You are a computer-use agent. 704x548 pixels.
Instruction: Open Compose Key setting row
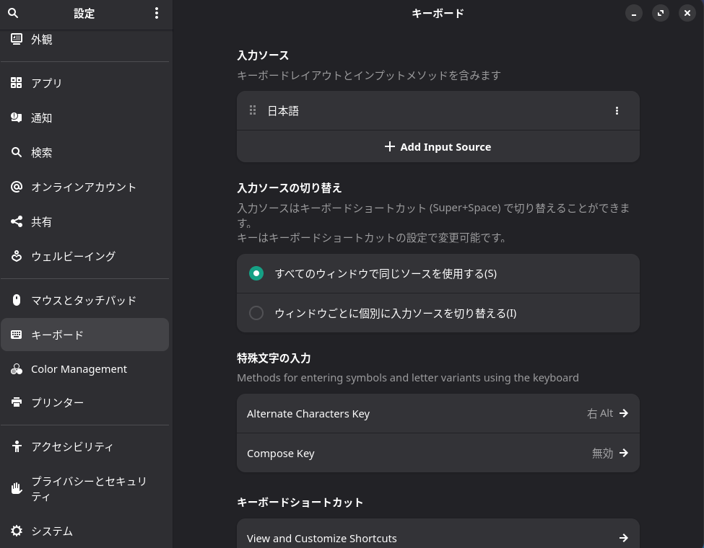tap(438, 454)
